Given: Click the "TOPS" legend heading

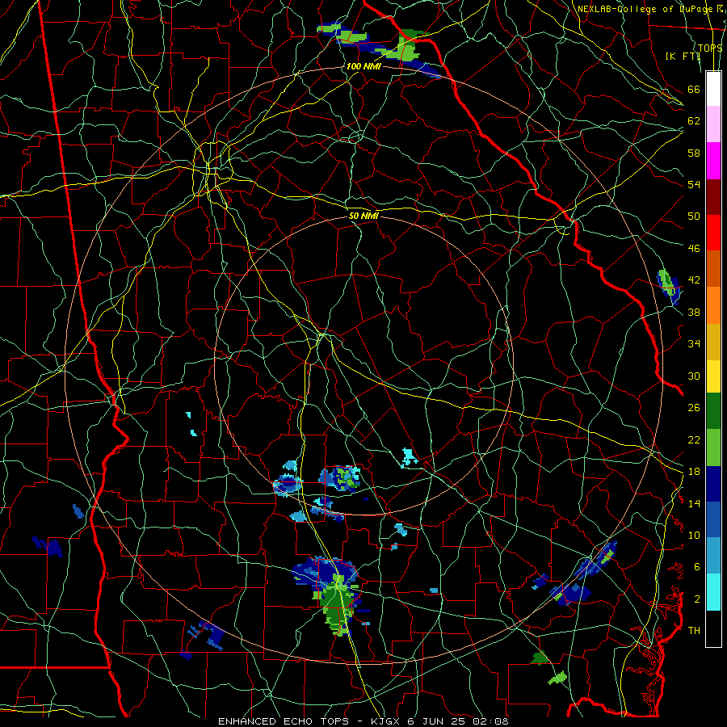Looking at the screenshot, I should pos(710,48).
